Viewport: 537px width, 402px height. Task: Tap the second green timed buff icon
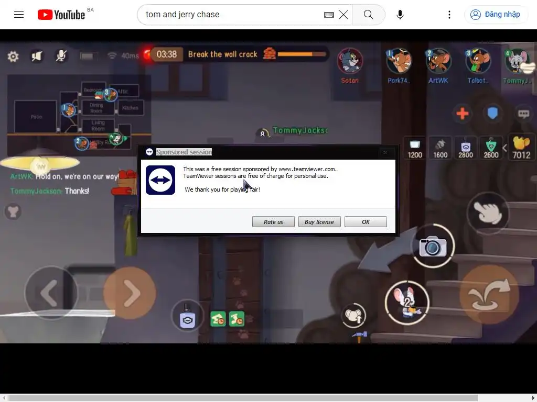(237, 319)
